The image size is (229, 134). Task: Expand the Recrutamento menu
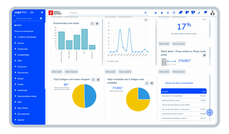[22, 114]
